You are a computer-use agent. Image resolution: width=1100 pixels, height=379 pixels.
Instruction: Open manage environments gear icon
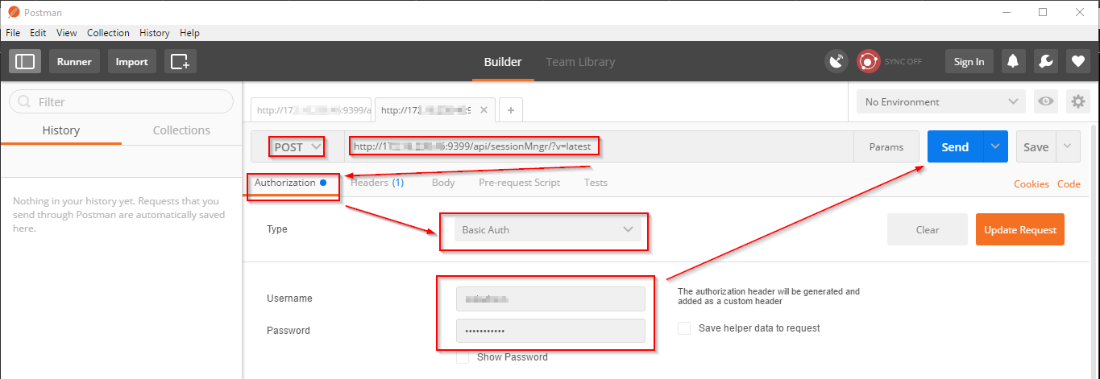click(1078, 101)
